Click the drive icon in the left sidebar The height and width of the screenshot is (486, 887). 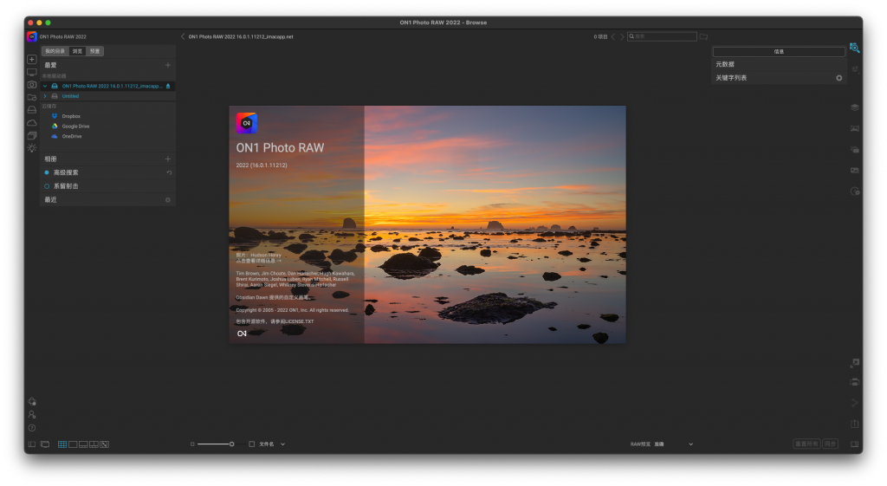[32, 110]
